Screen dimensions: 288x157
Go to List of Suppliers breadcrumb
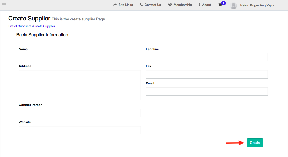20,26
